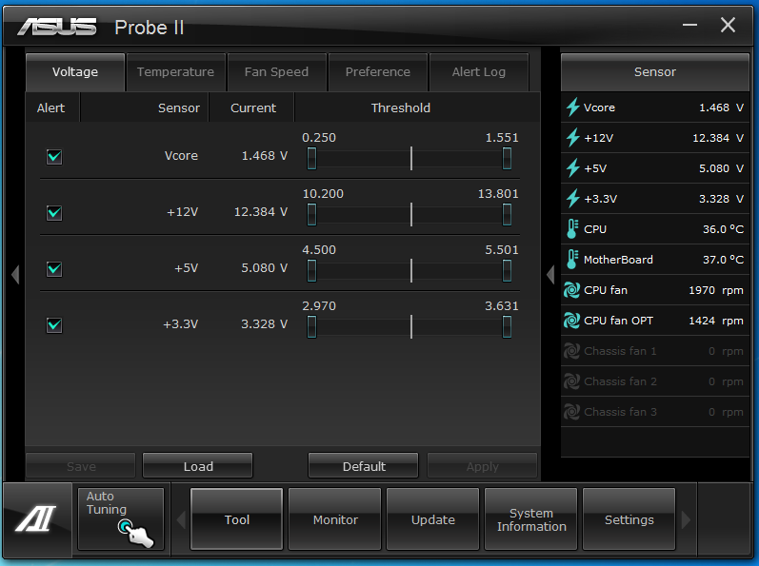Click the Chassis fan 3 icon
The height and width of the screenshot is (566, 759).
tap(571, 412)
